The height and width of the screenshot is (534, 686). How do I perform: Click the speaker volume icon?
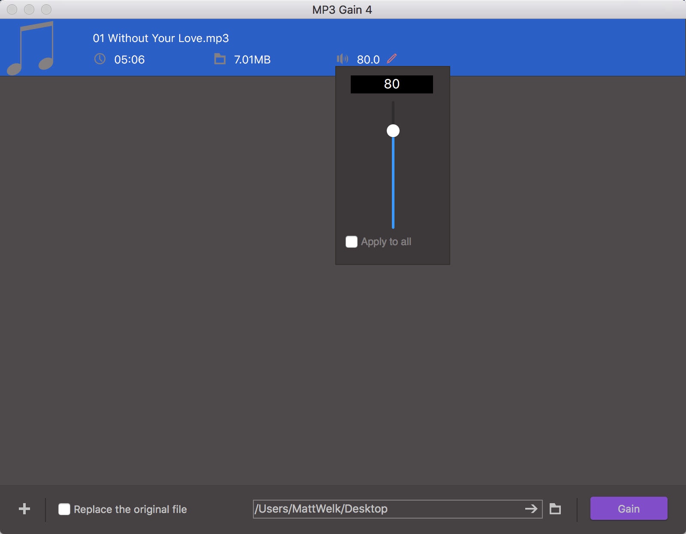click(x=342, y=59)
